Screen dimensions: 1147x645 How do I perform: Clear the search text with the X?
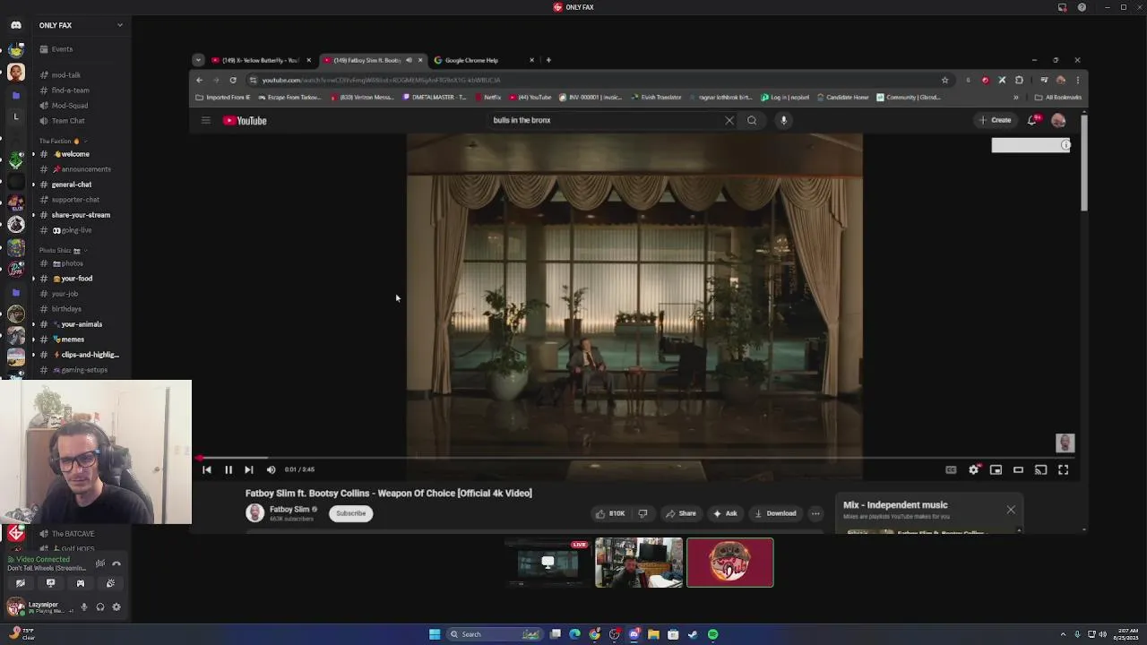coord(729,120)
